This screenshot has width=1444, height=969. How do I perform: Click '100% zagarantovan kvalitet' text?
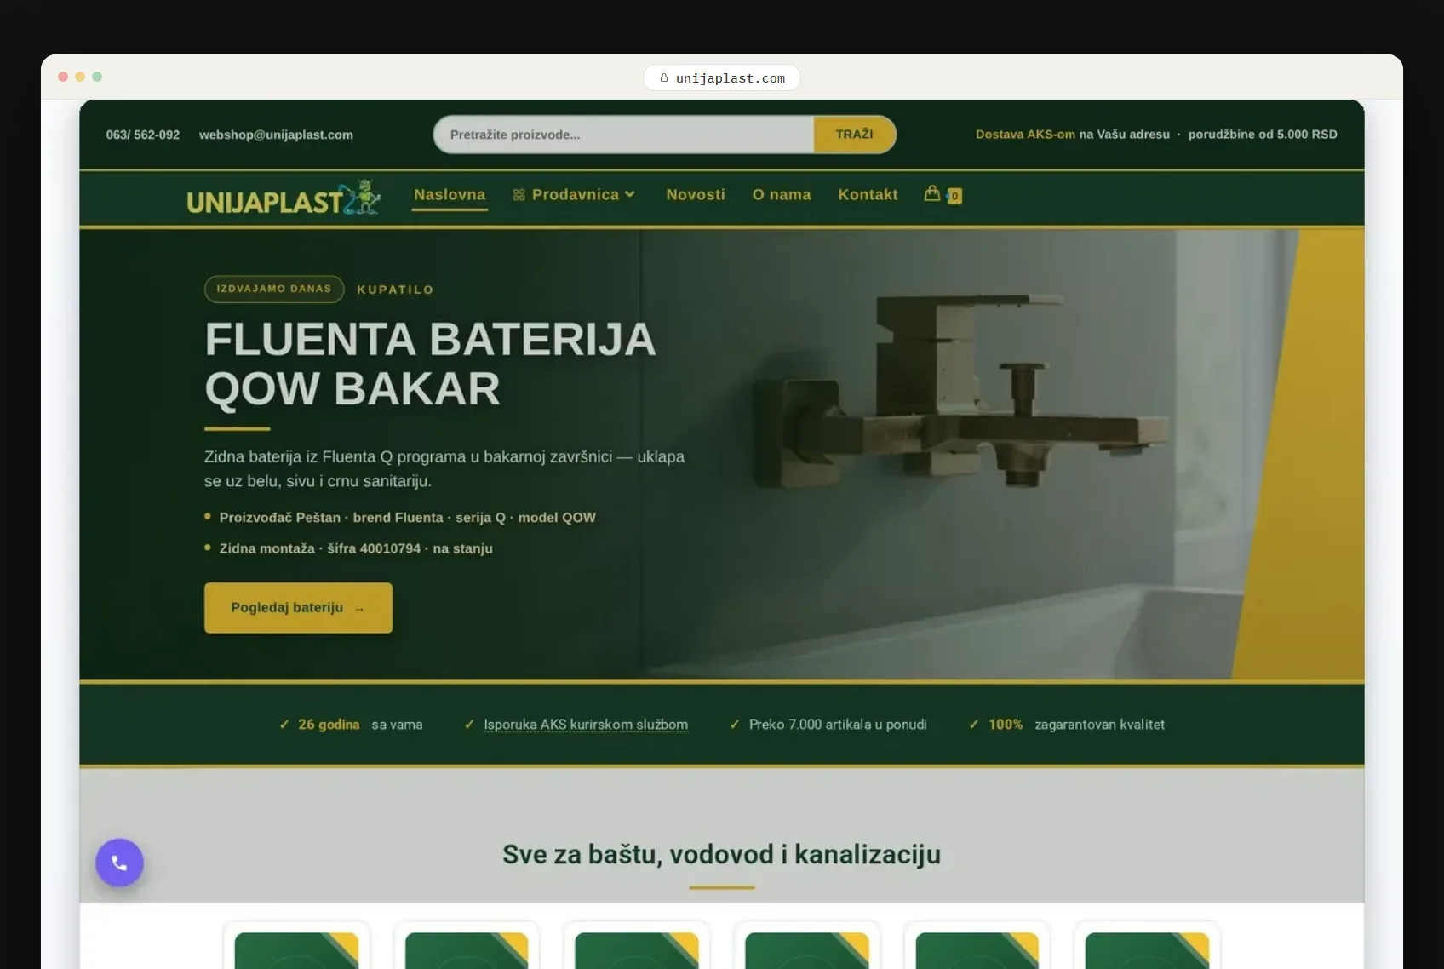[x=1076, y=725]
